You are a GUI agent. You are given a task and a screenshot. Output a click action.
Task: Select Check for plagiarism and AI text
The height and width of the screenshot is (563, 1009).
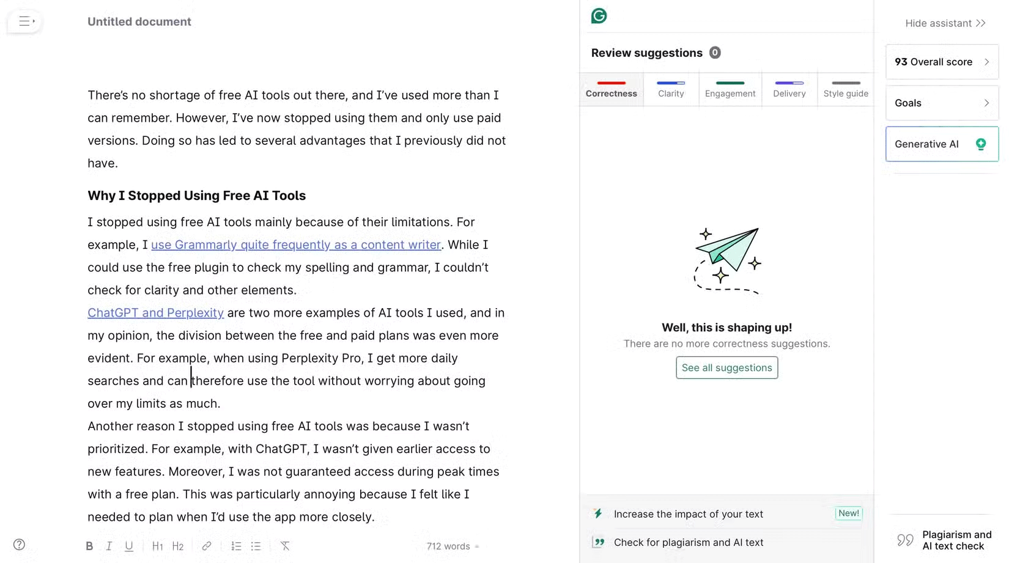689,542
